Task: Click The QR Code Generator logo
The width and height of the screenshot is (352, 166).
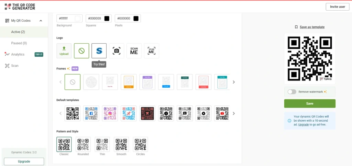Action: click(x=20, y=7)
